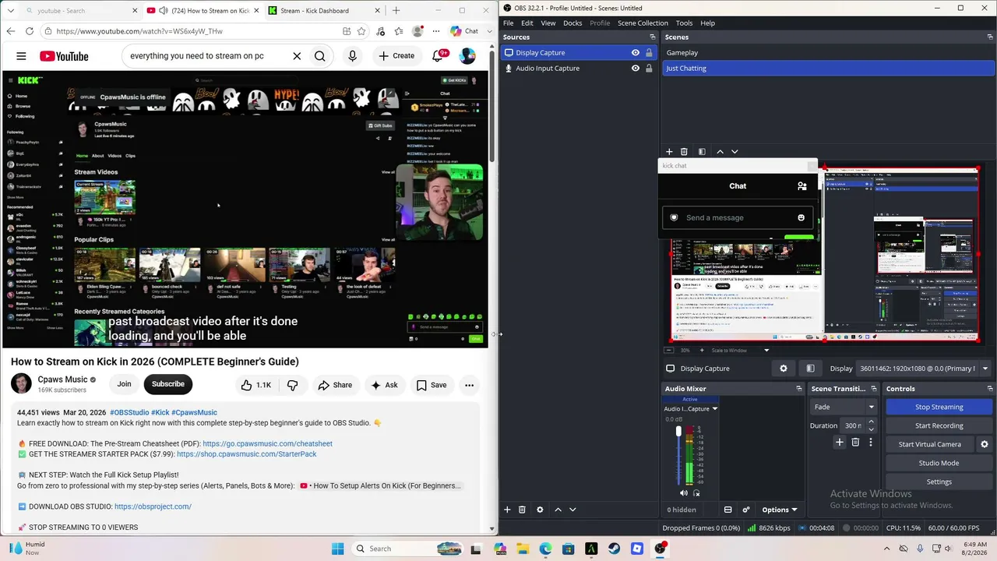The width and height of the screenshot is (997, 561).
Task: Toggle Audio Input Capture visibility eye
Action: point(636,69)
